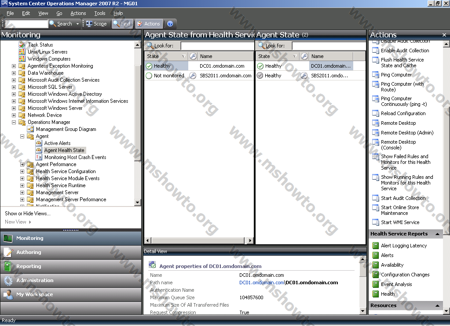Click the Start WMI Service task icon

click(x=375, y=222)
